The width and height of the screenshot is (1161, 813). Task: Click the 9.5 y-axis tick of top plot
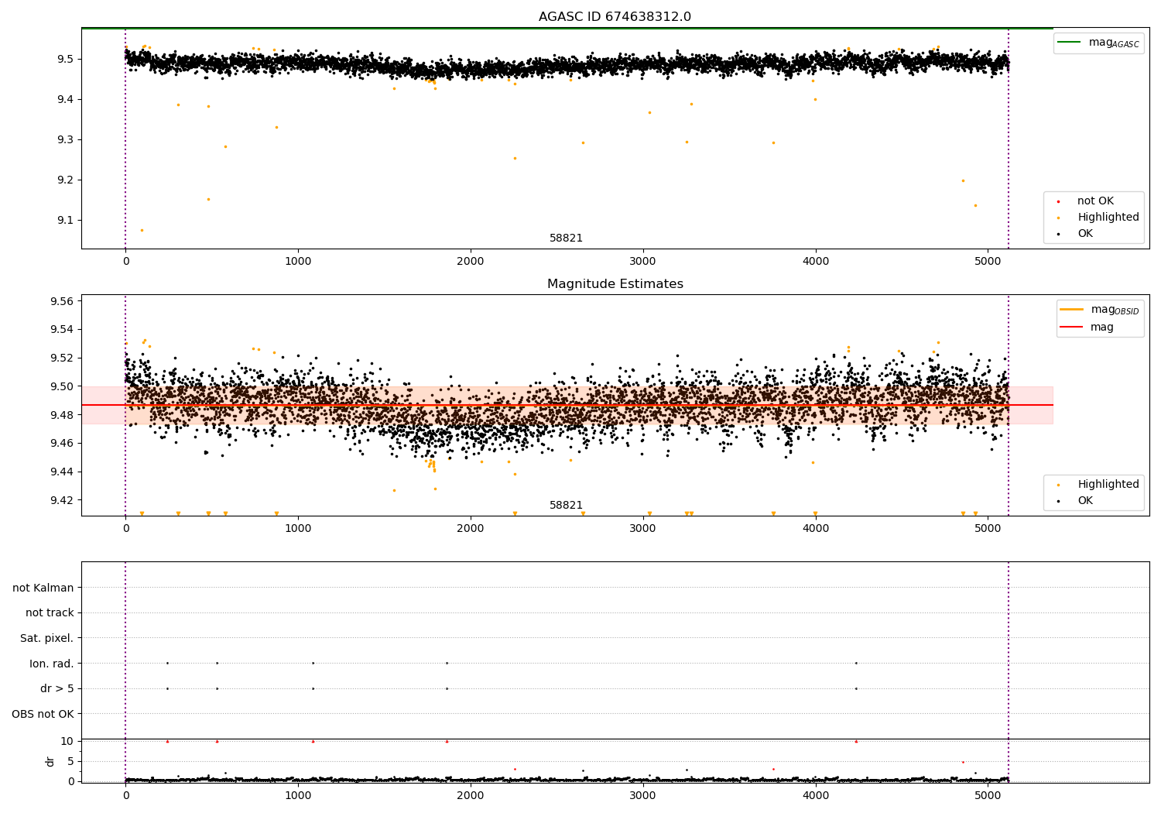click(x=65, y=60)
